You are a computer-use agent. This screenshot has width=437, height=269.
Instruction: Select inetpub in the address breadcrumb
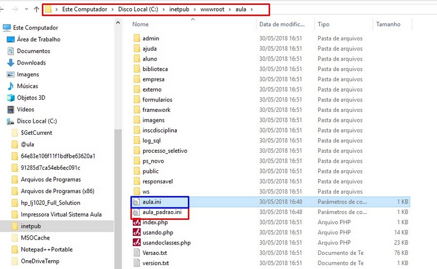coord(179,9)
